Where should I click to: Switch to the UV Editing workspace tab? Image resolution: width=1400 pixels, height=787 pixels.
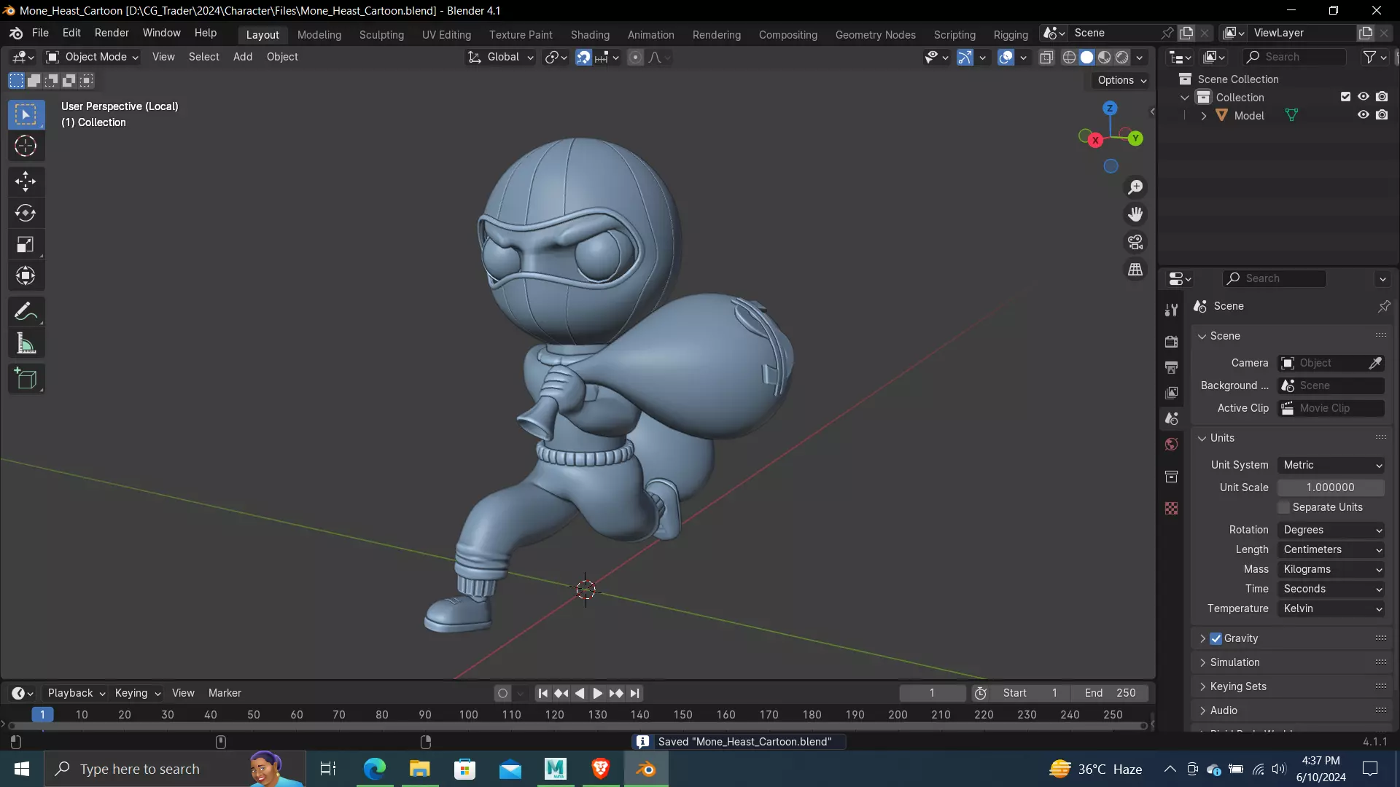[x=446, y=34]
